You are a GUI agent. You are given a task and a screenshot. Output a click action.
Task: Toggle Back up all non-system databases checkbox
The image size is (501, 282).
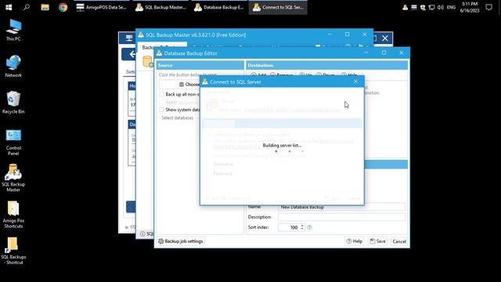click(x=162, y=94)
